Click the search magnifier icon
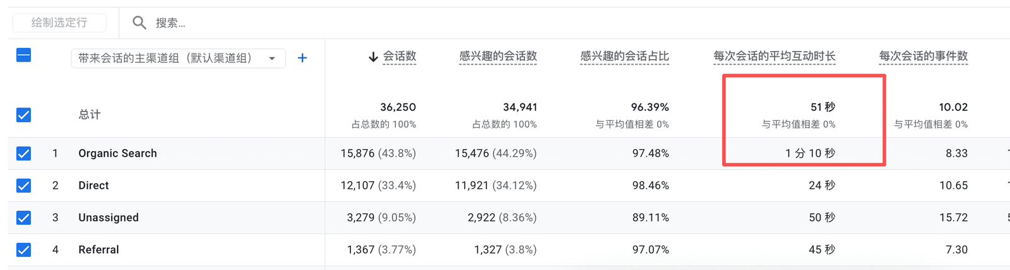Viewport: 1010px width, 270px height. (139, 23)
